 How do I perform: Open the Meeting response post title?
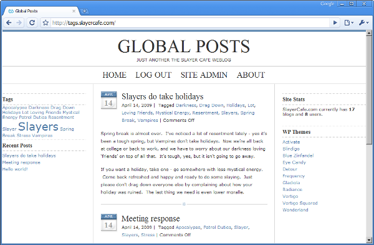150,219
